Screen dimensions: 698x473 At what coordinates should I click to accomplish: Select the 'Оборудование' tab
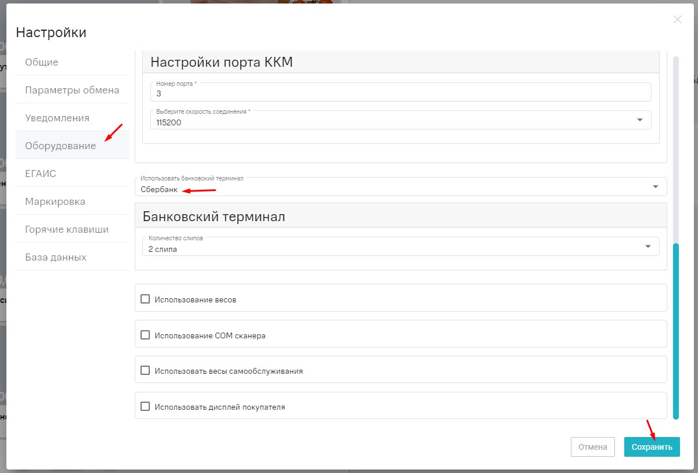[x=60, y=146]
